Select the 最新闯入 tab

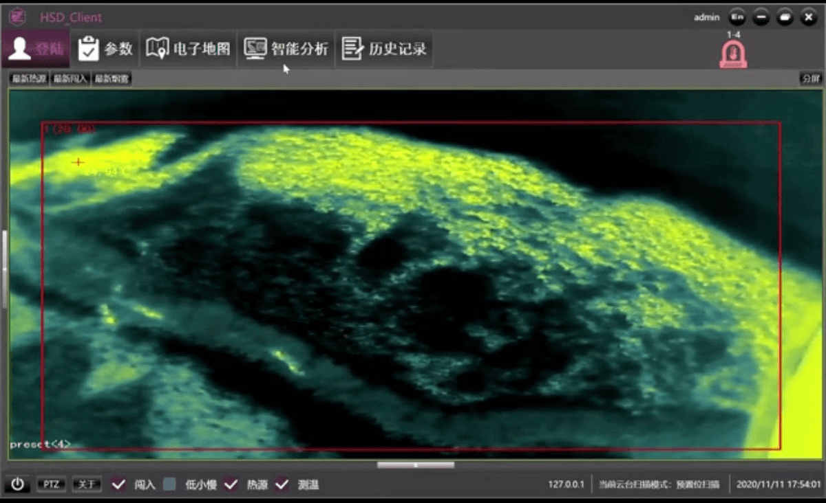pyautogui.click(x=71, y=79)
